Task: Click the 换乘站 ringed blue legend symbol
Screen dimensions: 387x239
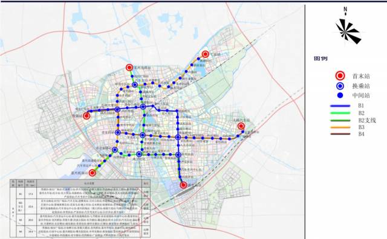Action: [340, 86]
